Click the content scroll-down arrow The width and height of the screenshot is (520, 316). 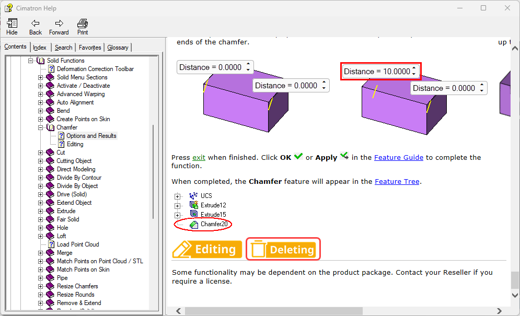[x=515, y=295]
